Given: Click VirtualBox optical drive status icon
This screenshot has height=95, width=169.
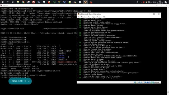Looking at the screenshot, I should click(x=137, y=82).
